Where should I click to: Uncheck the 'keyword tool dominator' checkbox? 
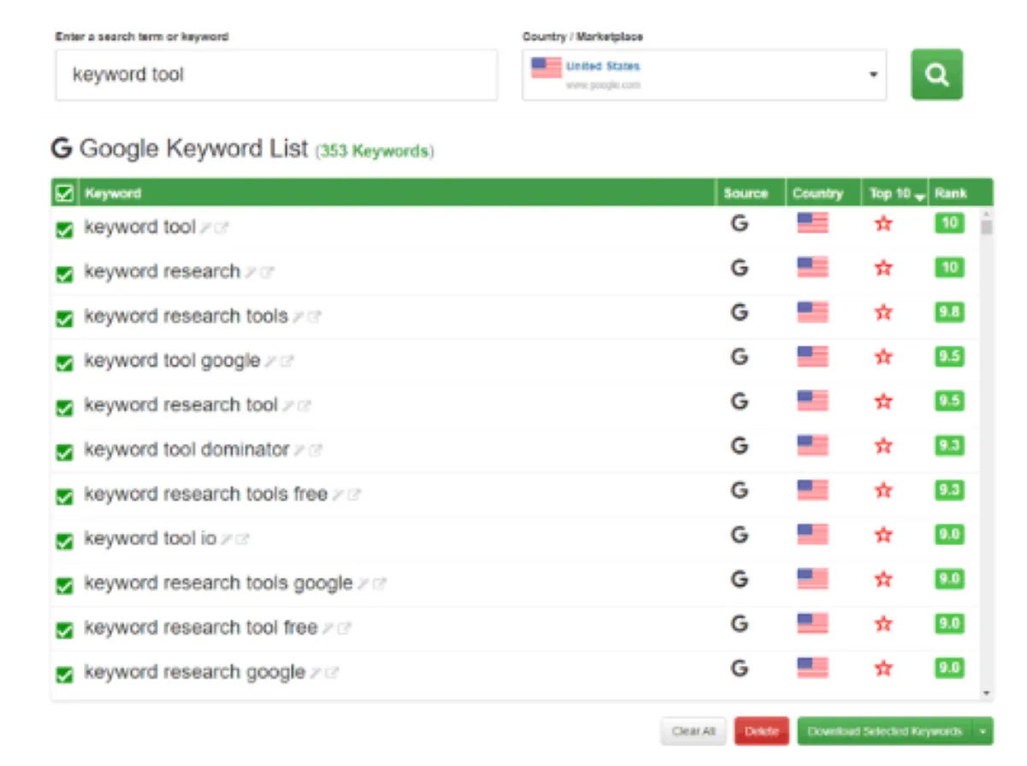click(64, 453)
